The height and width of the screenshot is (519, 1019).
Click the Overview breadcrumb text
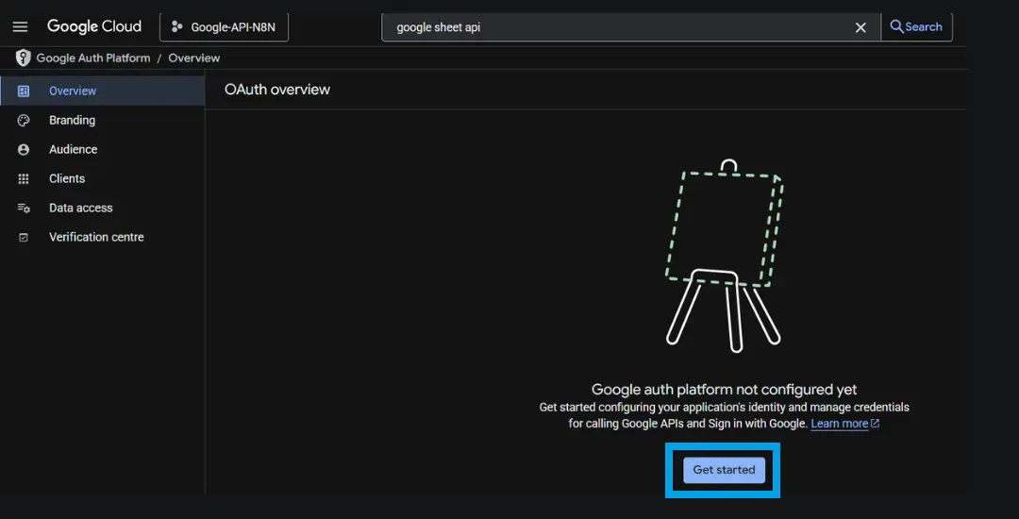click(x=193, y=58)
